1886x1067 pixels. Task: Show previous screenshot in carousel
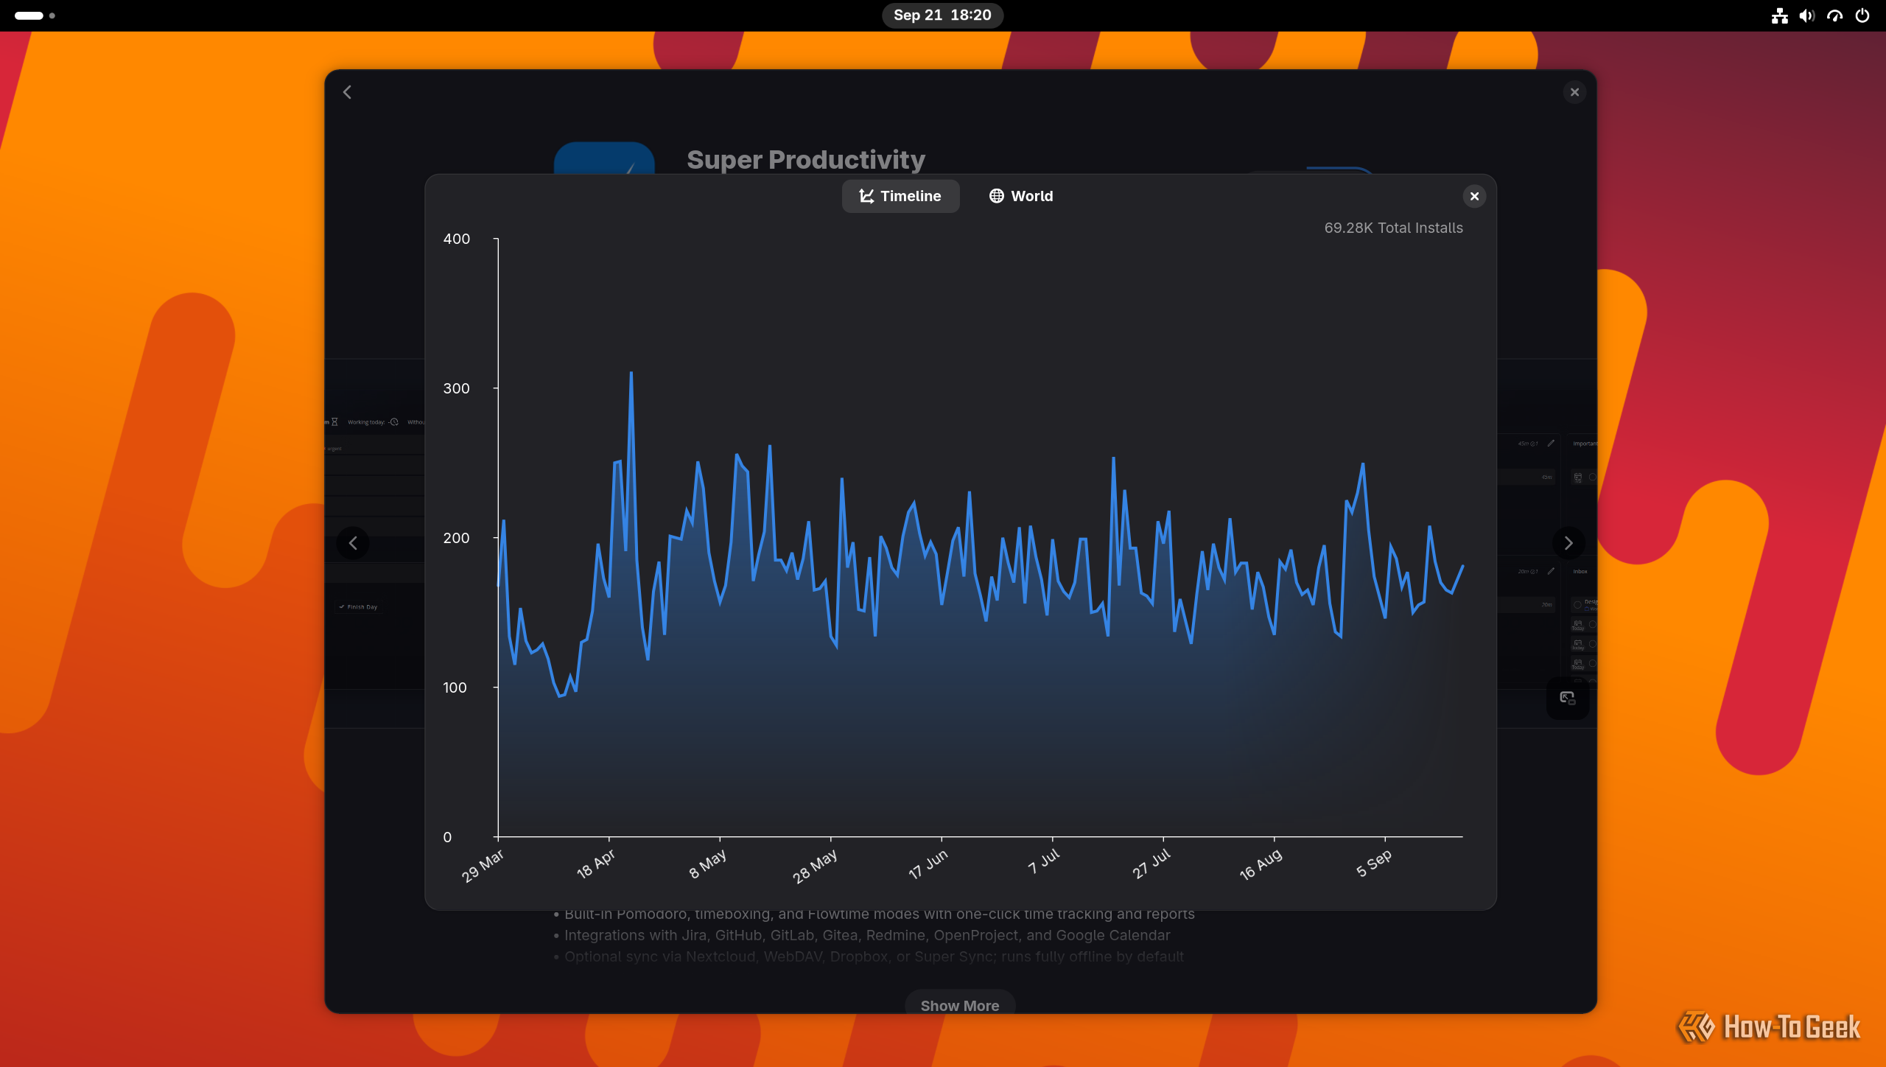(353, 543)
